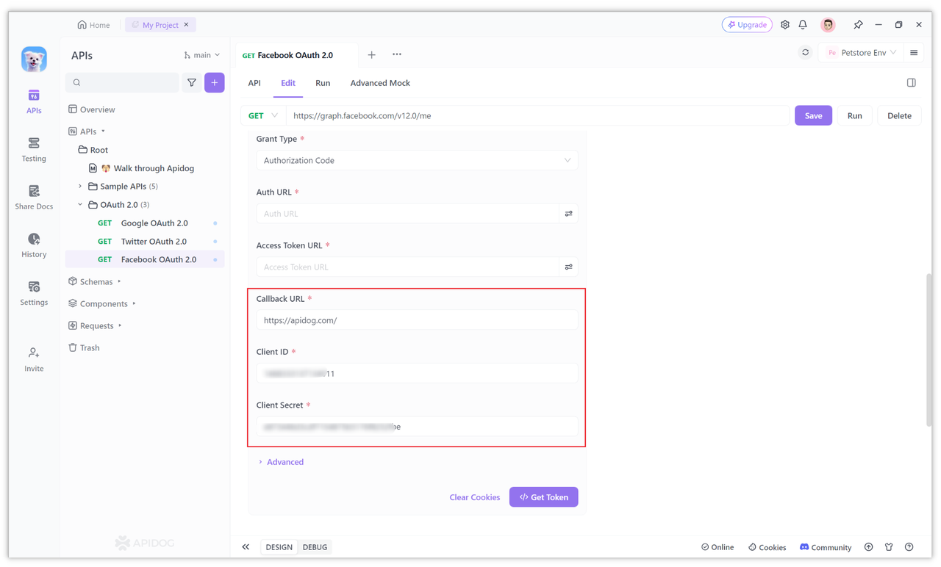The height and width of the screenshot is (567, 941).
Task: Click the Clear Cookies link
Action: 475,498
